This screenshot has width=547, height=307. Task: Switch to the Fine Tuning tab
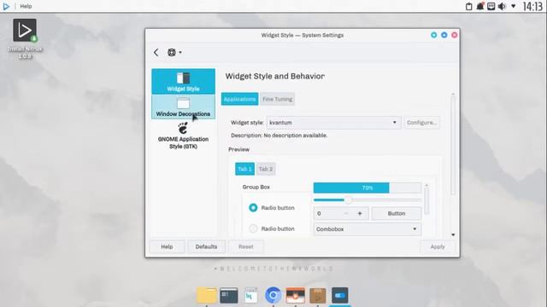pyautogui.click(x=277, y=99)
